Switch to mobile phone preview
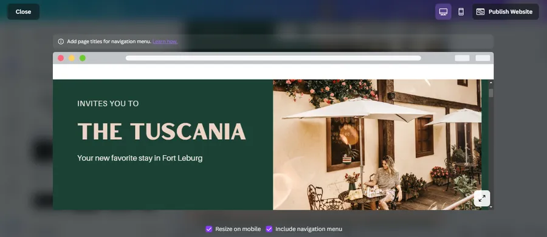The width and height of the screenshot is (547, 237). pyautogui.click(x=461, y=12)
